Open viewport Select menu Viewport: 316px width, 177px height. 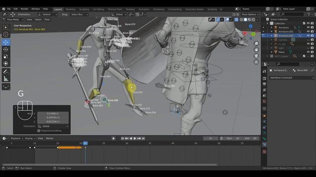pyautogui.click(x=38, y=20)
